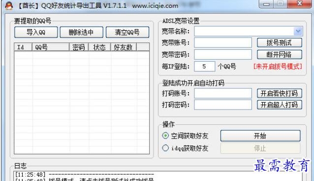The image size is (314, 181).
Task: Click the 打码账号 input field
Action: pos(223,93)
